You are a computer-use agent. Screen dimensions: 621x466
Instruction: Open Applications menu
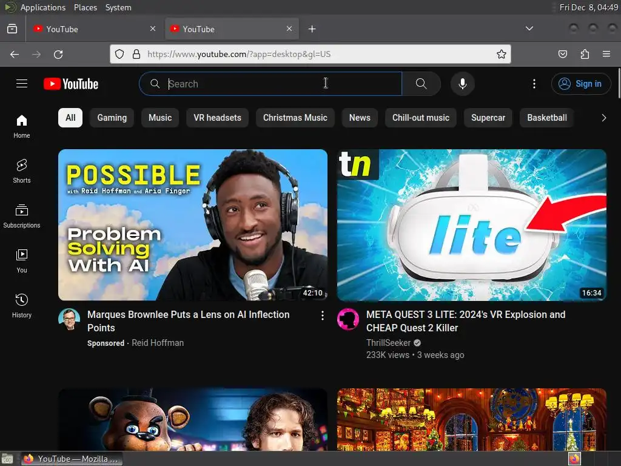43,7
